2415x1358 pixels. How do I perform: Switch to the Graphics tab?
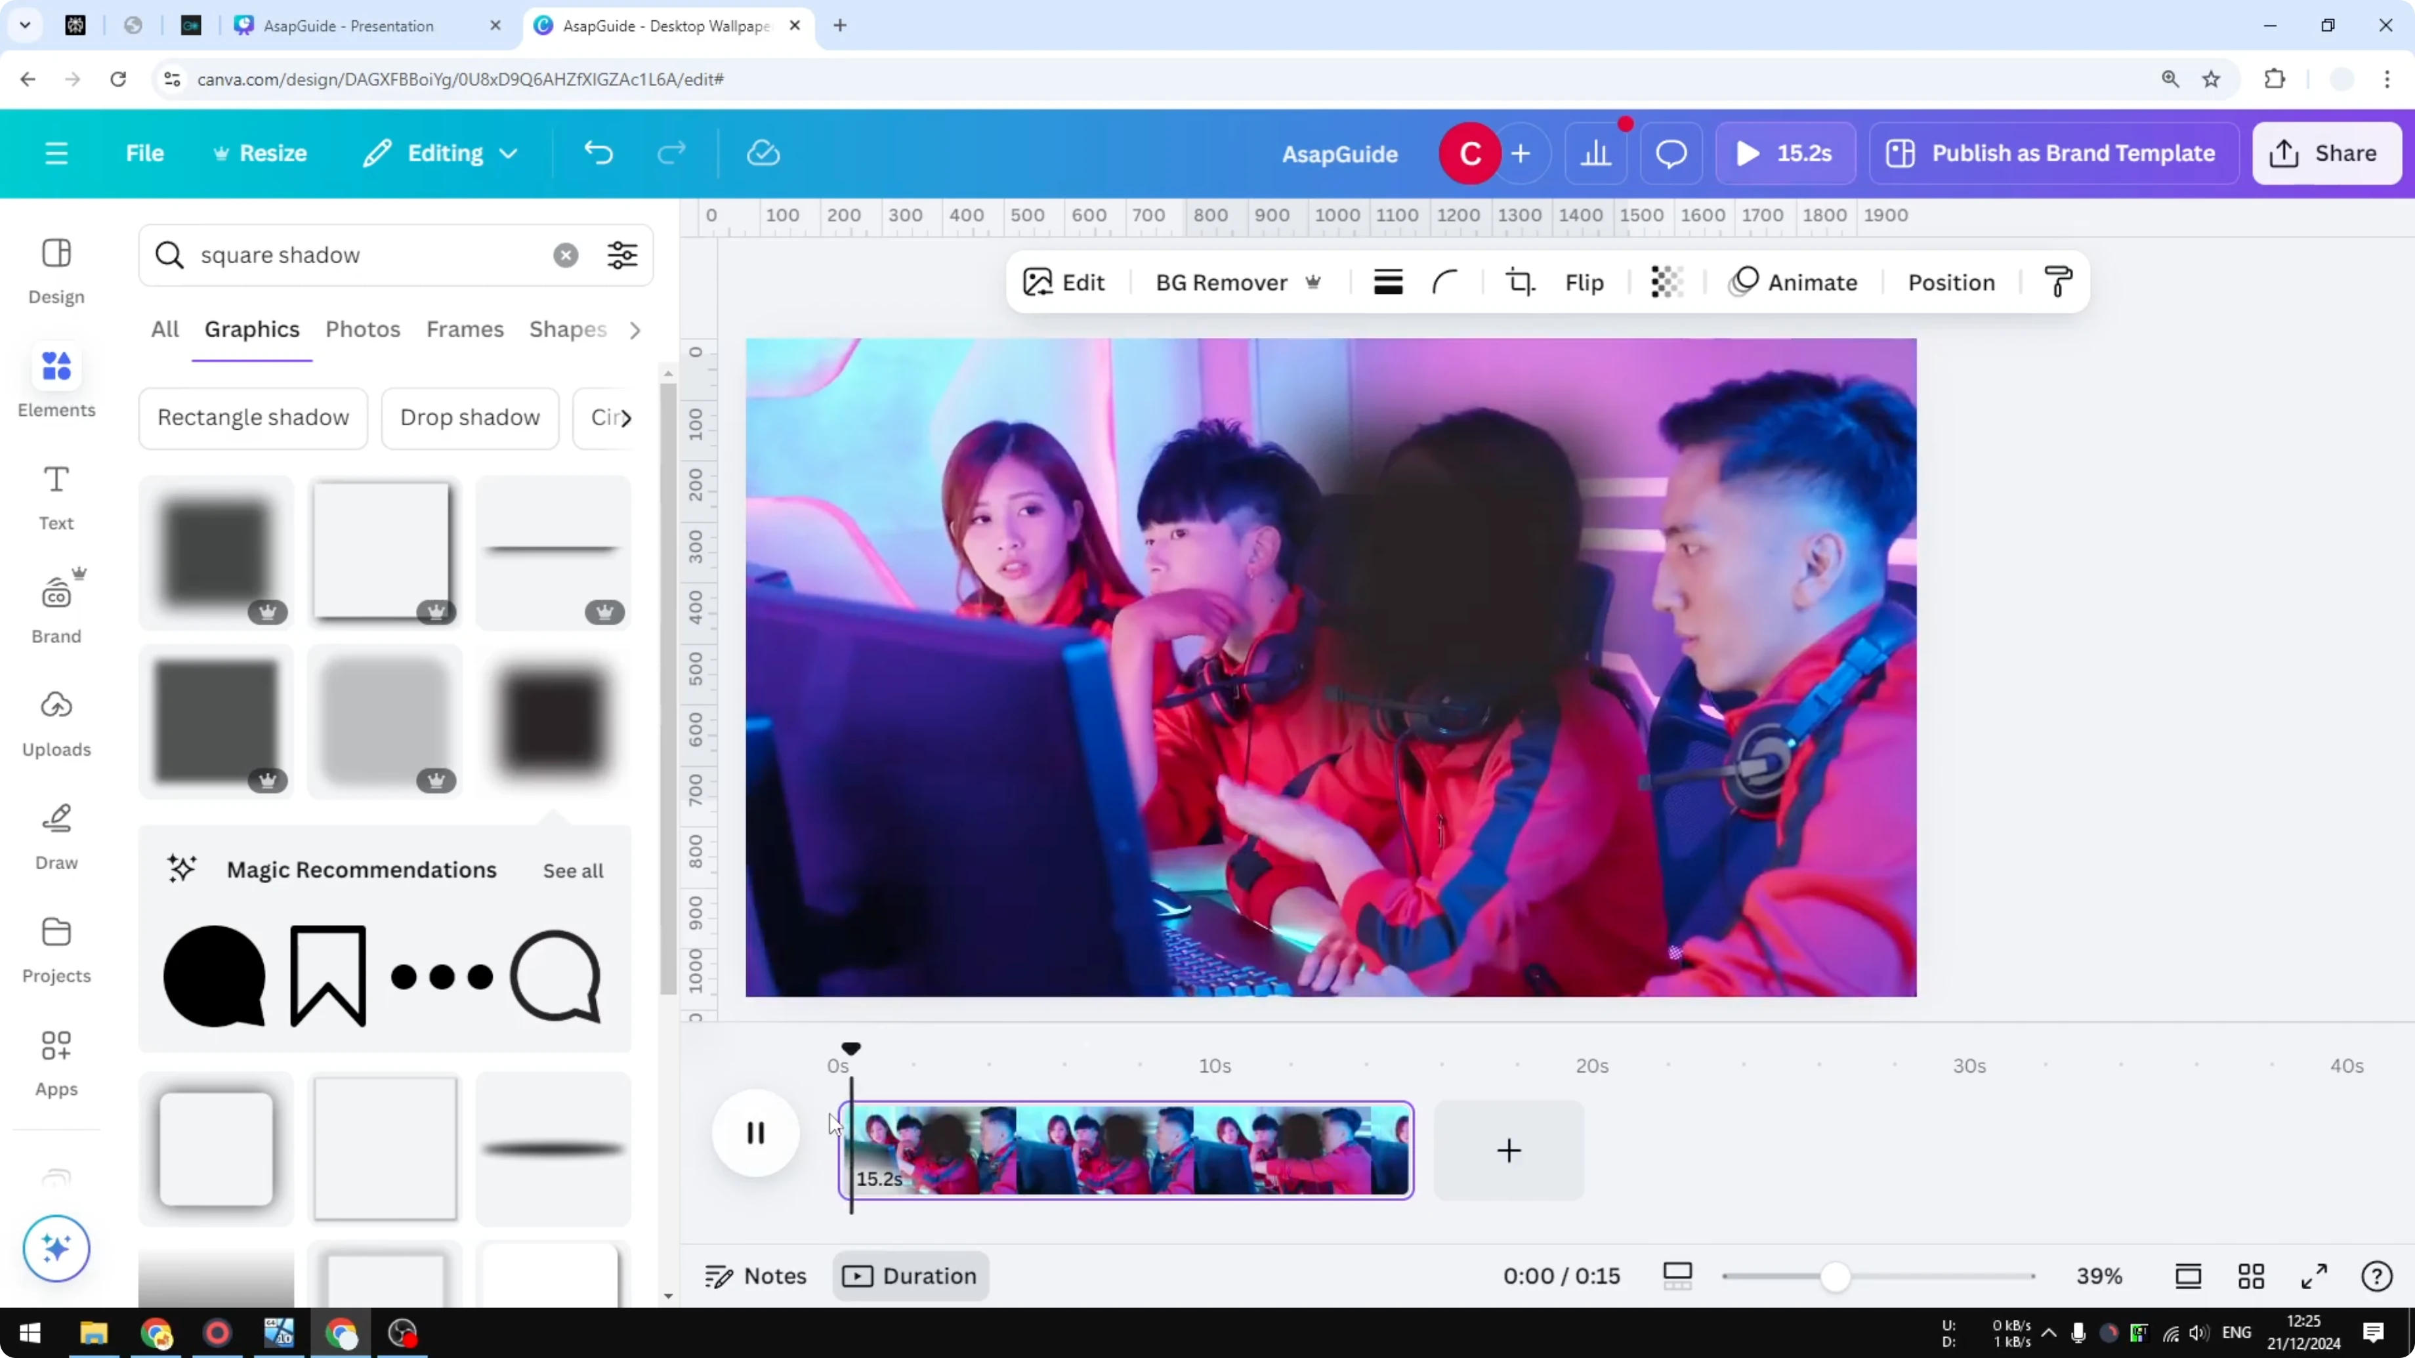pos(251,329)
